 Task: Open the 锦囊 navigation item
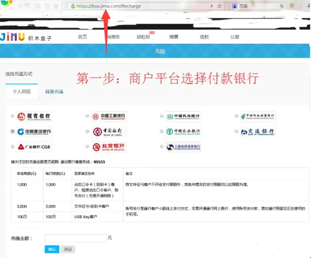pyautogui.click(x=174, y=37)
